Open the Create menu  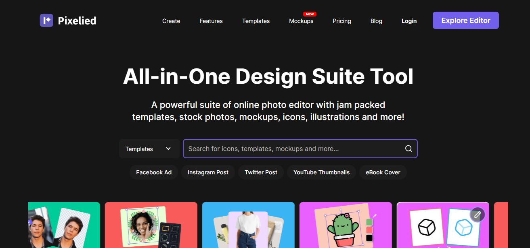(171, 21)
